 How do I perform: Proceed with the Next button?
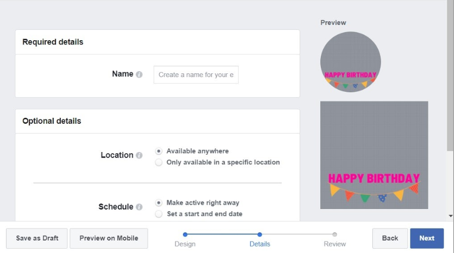427,238
